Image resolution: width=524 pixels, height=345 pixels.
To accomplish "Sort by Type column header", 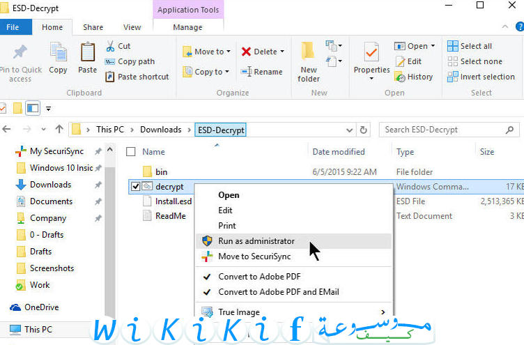I will 405,152.
